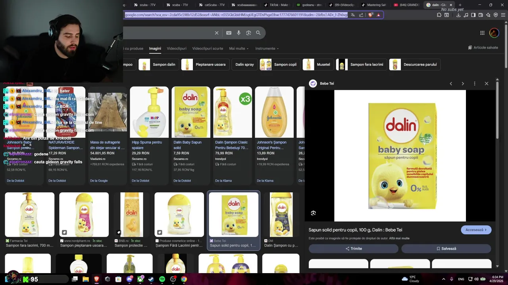Click the Accesează button
Screen dimensions: 508x285
(476, 230)
